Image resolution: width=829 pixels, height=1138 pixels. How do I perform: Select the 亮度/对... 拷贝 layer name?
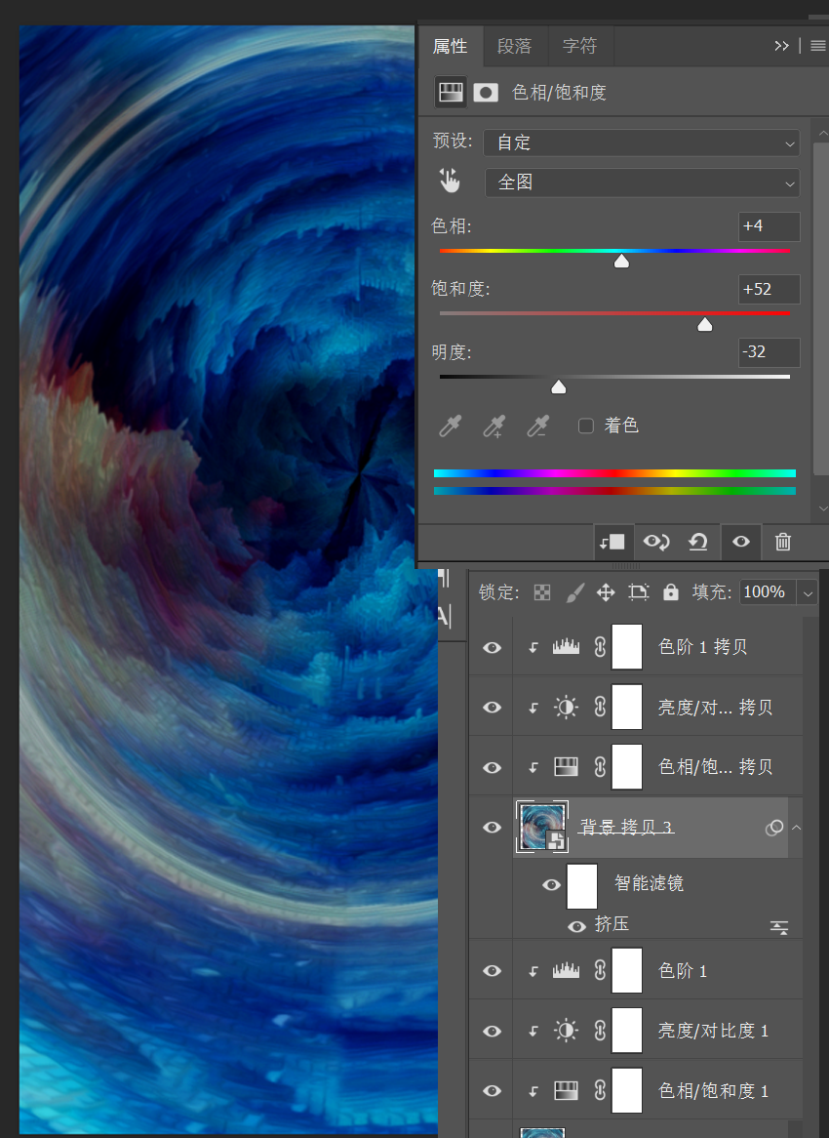pyautogui.click(x=715, y=707)
